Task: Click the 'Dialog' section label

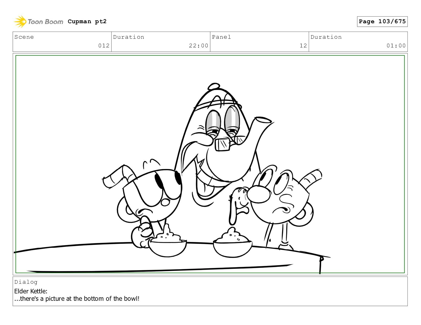Action: [26, 282]
